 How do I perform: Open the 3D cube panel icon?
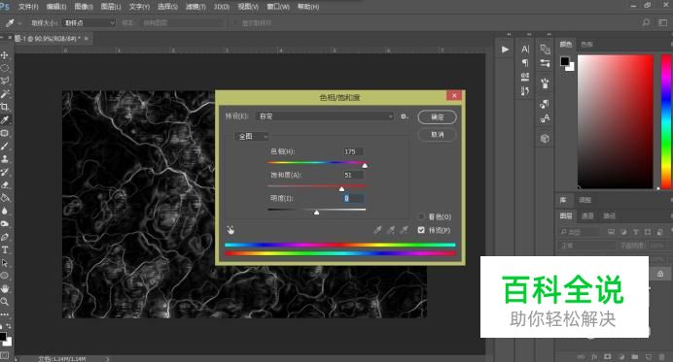point(545,139)
